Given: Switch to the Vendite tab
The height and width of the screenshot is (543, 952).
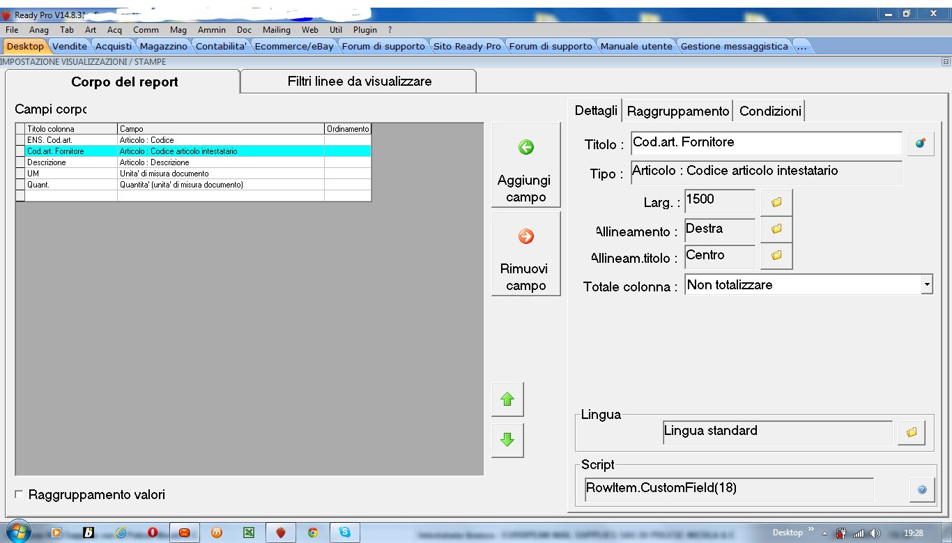Looking at the screenshot, I should pos(70,47).
